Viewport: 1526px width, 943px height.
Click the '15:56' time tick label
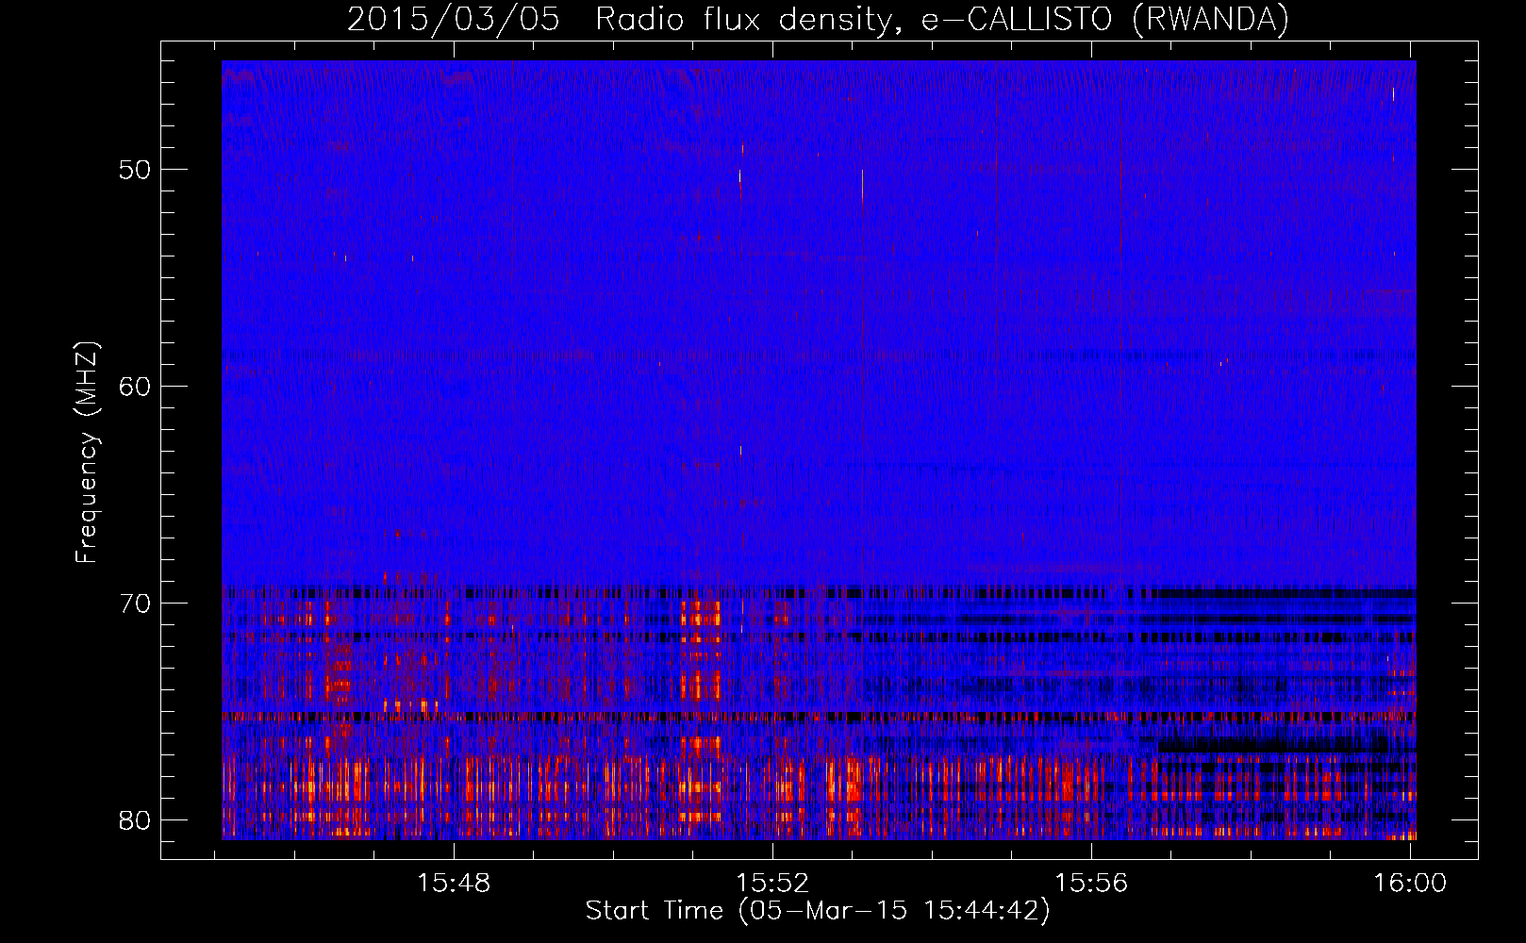[x=1091, y=883]
